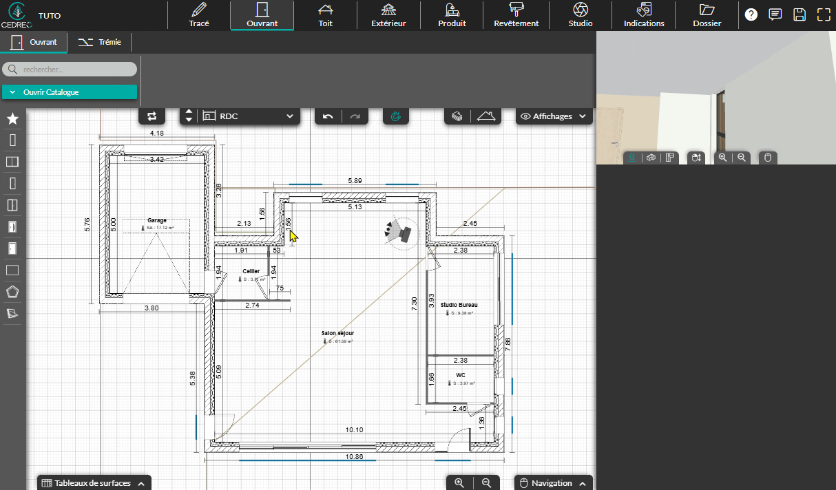Click the rechercher search field
Image resolution: width=836 pixels, height=490 pixels.
(x=70, y=70)
